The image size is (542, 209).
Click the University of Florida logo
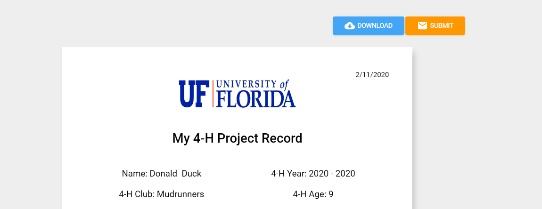click(x=237, y=94)
